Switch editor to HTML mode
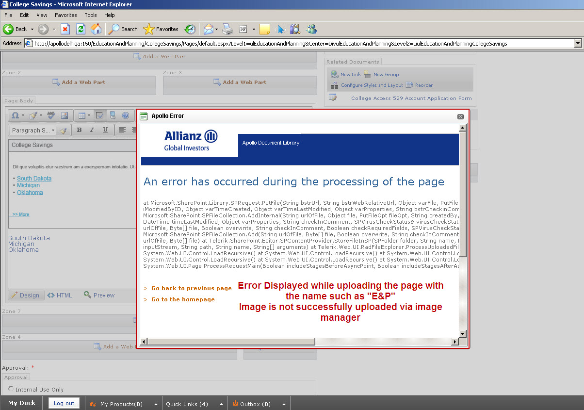The height and width of the screenshot is (410, 584). 60,295
